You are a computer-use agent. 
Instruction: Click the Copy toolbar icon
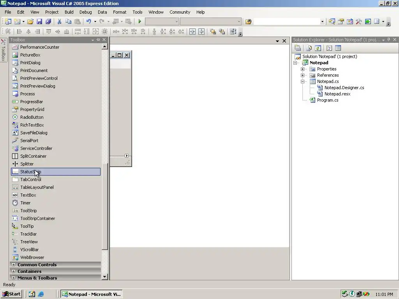[68, 22]
